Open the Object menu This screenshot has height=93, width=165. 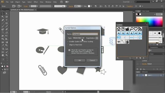point(18,2)
